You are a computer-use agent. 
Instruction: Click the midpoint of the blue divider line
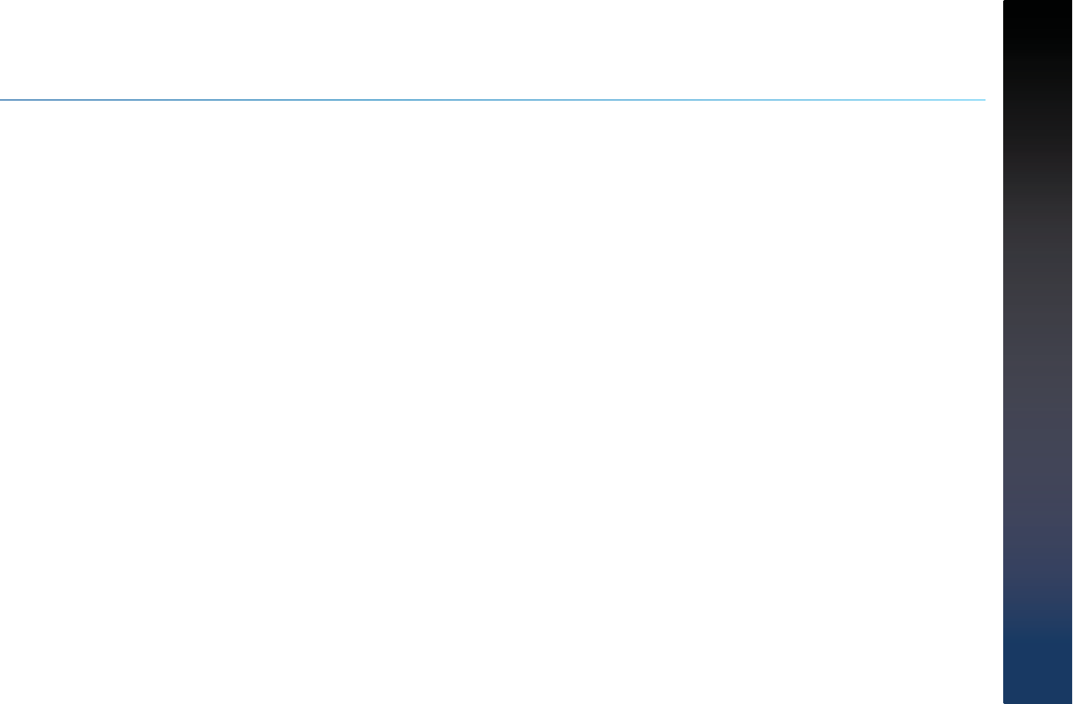click(x=492, y=100)
